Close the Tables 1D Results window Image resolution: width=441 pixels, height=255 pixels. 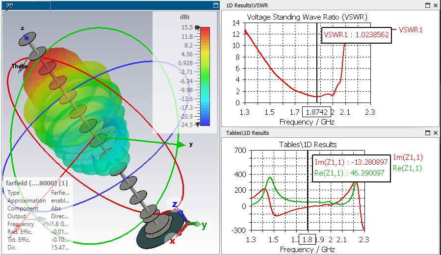(x=436, y=133)
